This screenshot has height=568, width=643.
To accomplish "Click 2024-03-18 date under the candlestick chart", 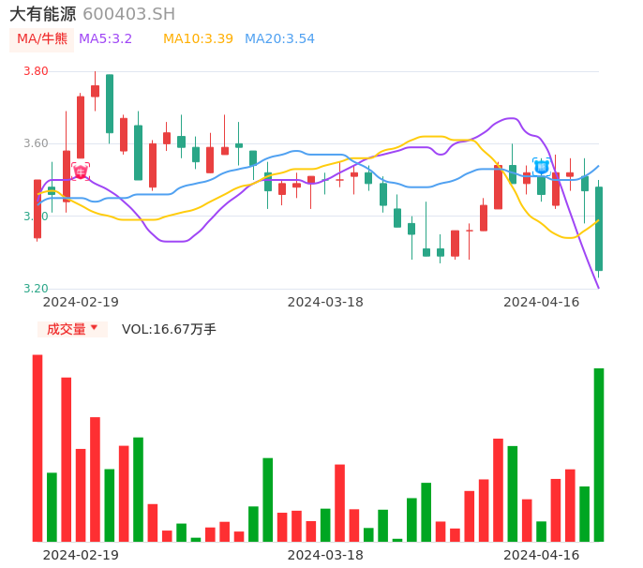I will pyautogui.click(x=325, y=302).
